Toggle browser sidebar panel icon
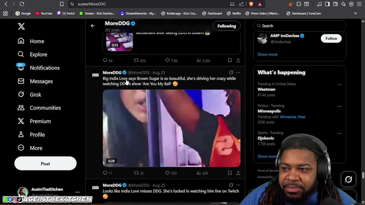The image size is (365, 205). 327,4
